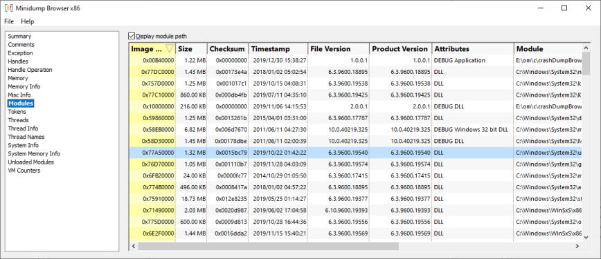Select row with image base 0x10000000
The width and height of the screenshot is (601, 259).
[x=356, y=106]
